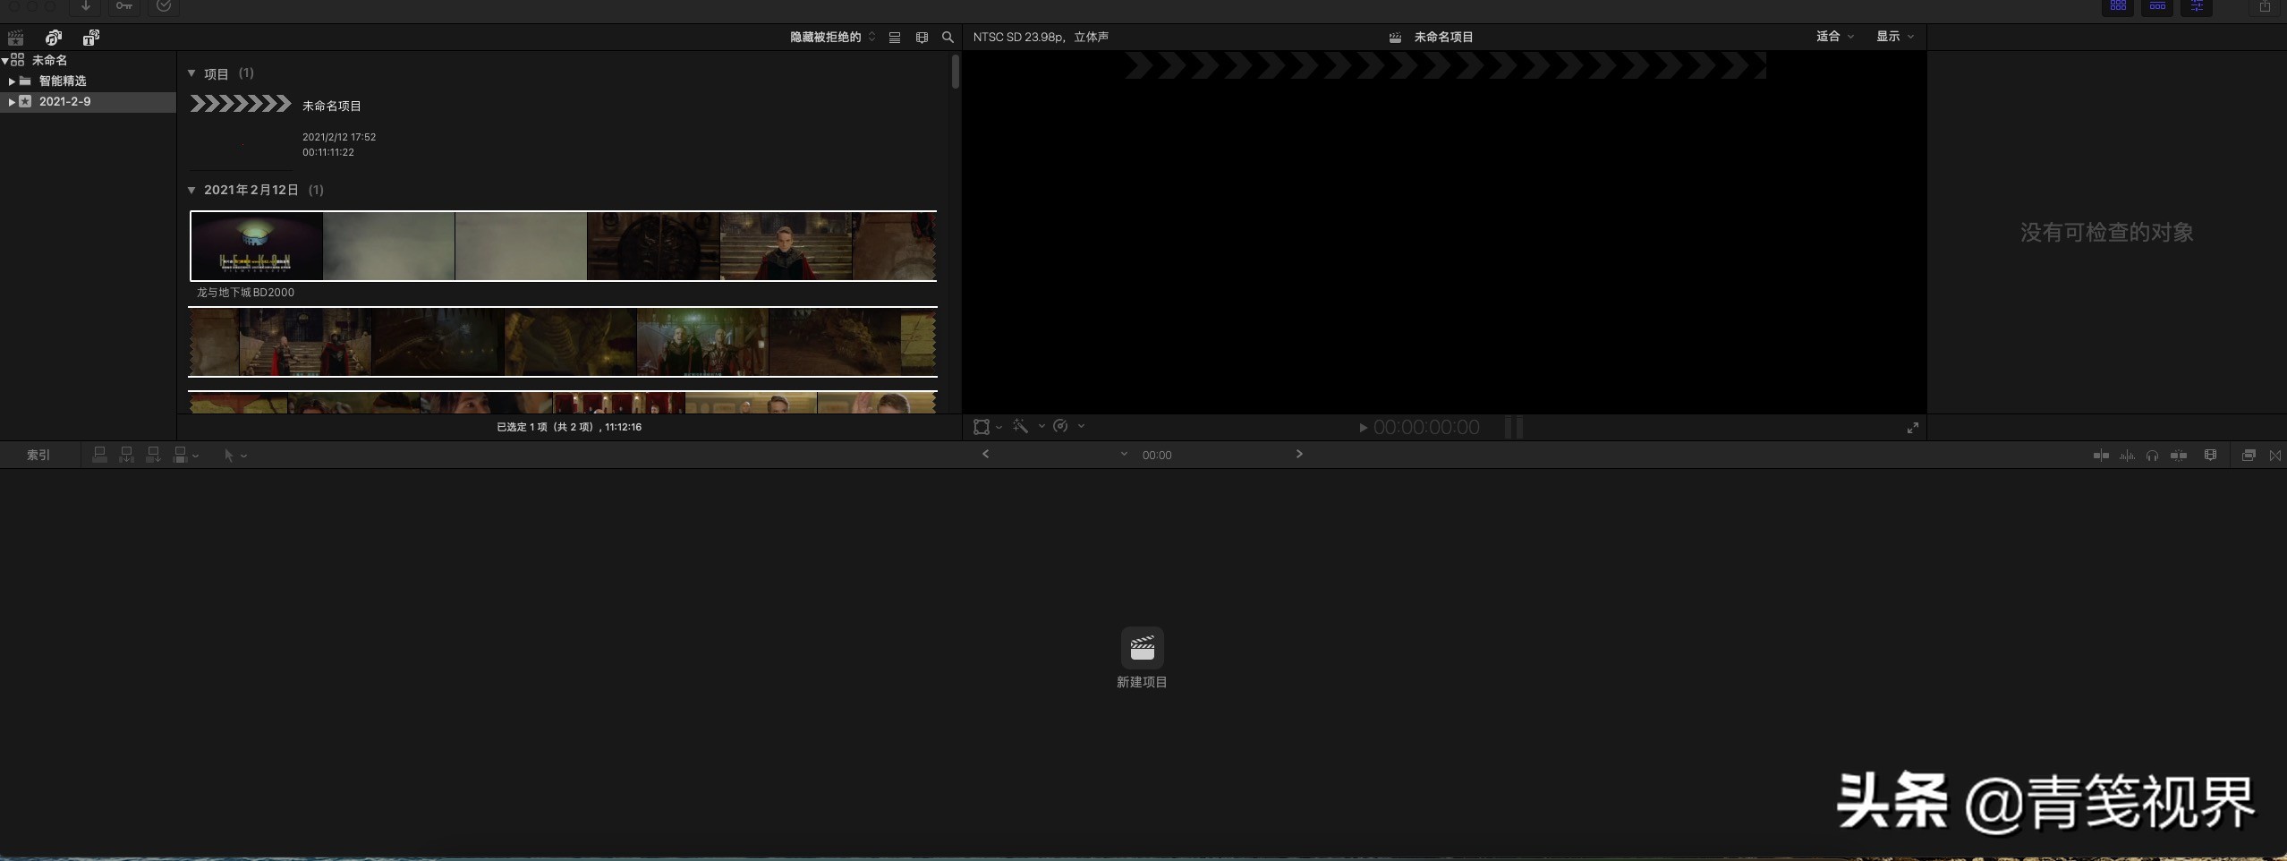Toggle audio skimming waveform button
This screenshot has height=861, width=2287.
pos(2127,456)
